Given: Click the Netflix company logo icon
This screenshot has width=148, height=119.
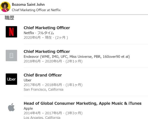Looking at the screenshot, I should [x=12, y=32].
